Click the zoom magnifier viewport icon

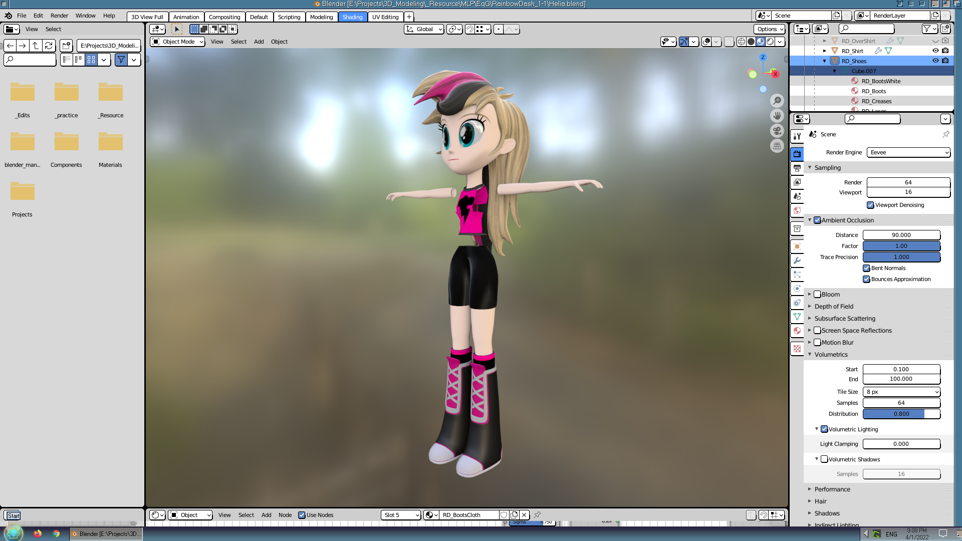(x=777, y=101)
